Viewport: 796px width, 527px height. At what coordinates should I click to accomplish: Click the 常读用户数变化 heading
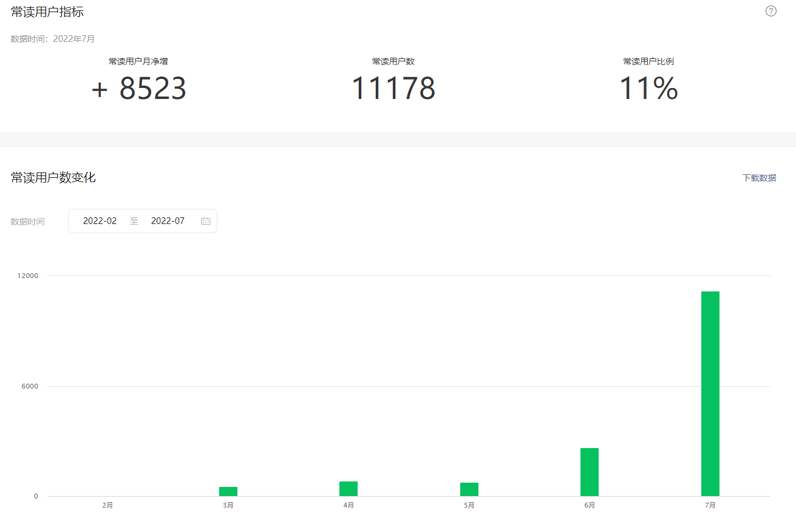[53, 177]
